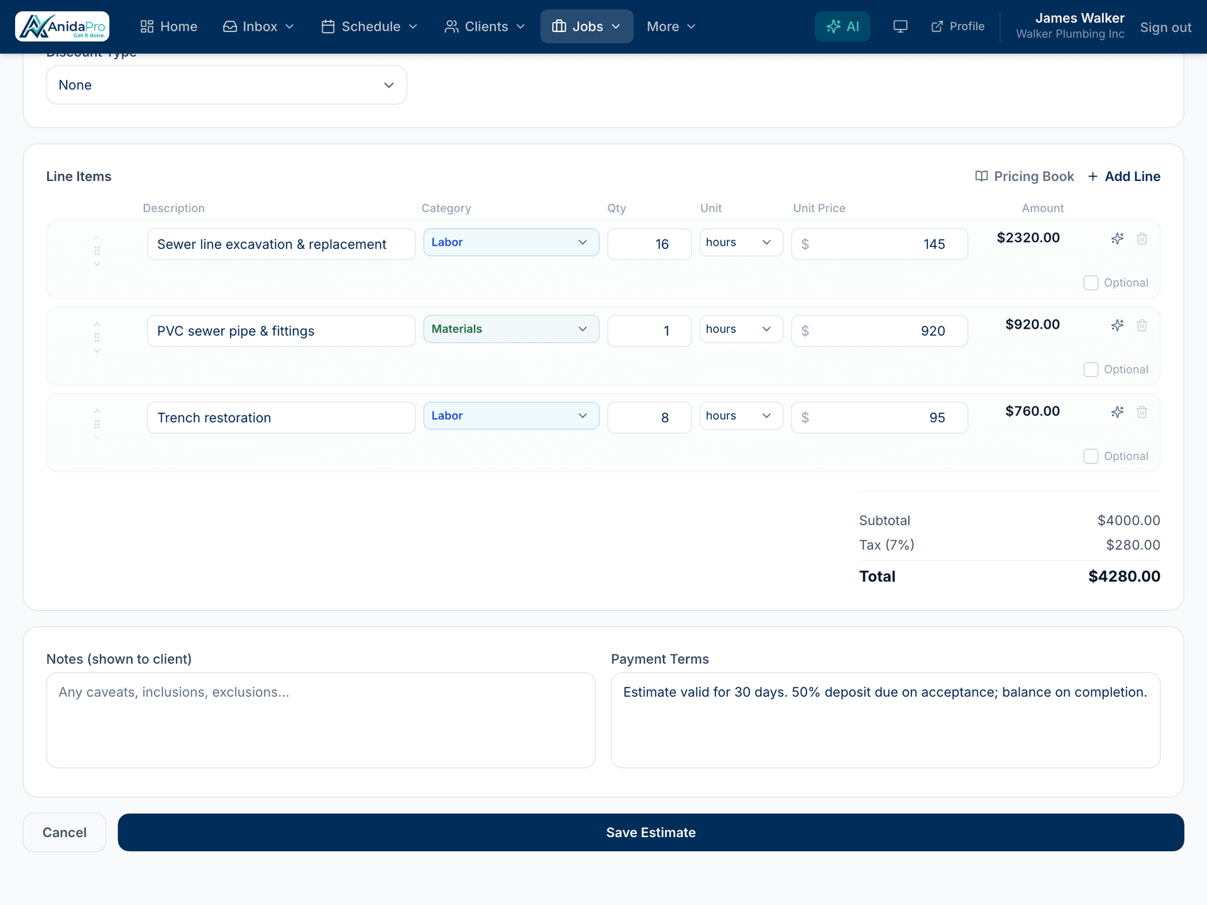Grab the PVC sewer pipe drag handle

[x=97, y=337]
